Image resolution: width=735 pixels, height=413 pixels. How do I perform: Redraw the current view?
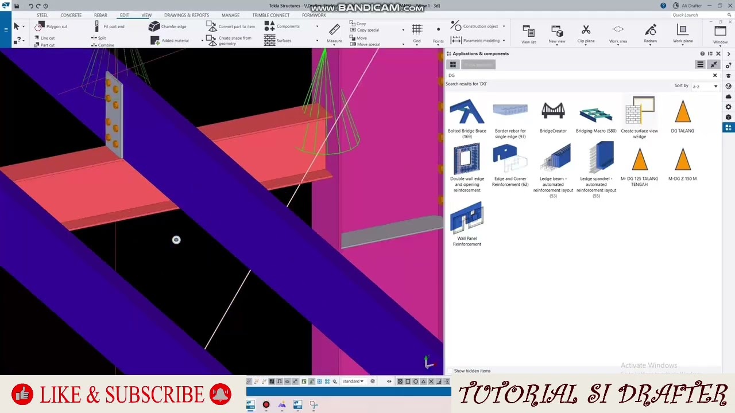point(650,34)
